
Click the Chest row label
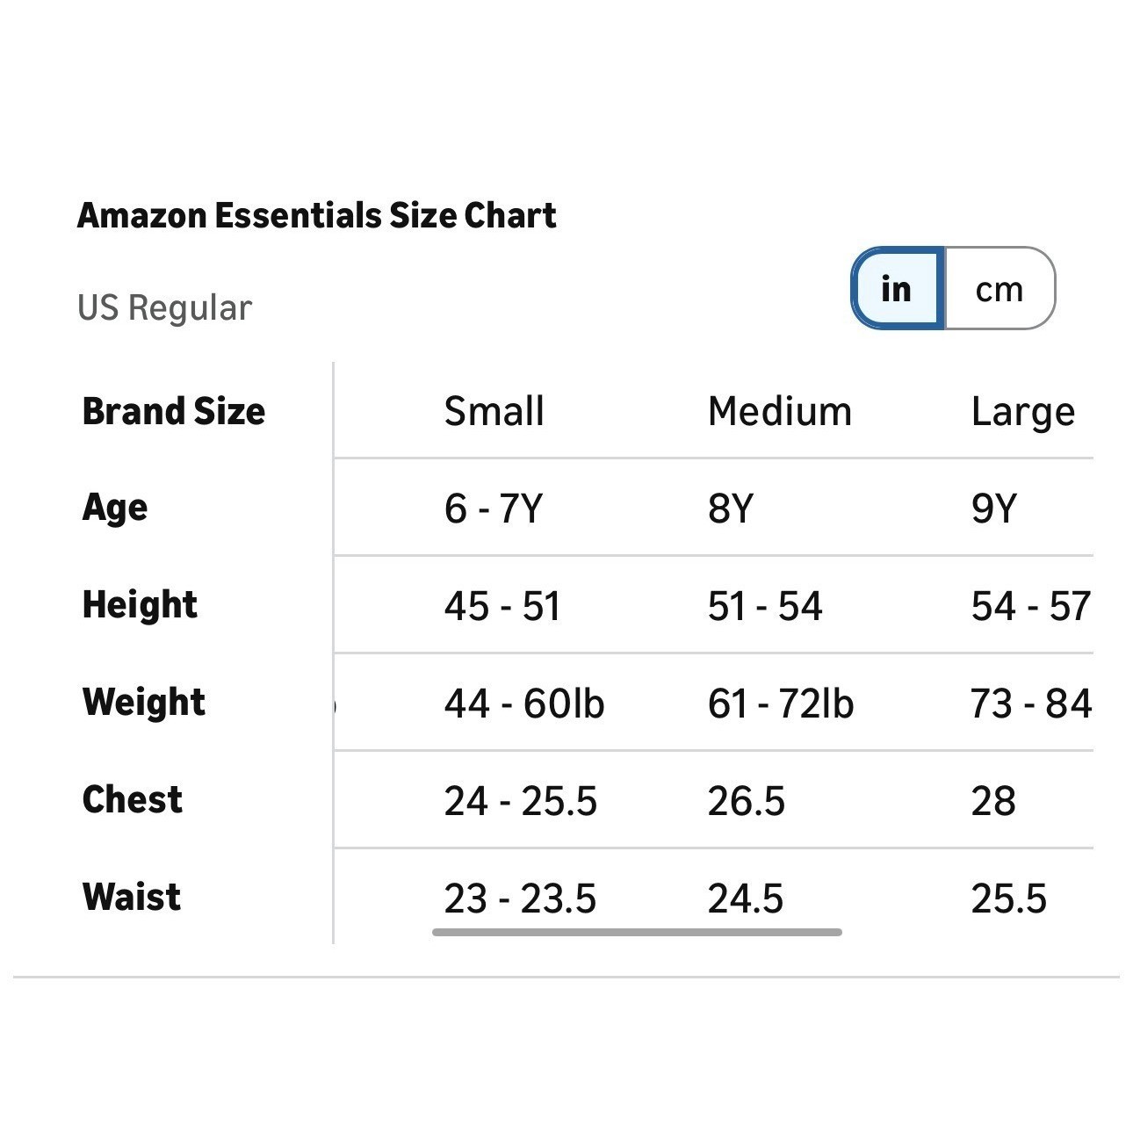pos(133,800)
